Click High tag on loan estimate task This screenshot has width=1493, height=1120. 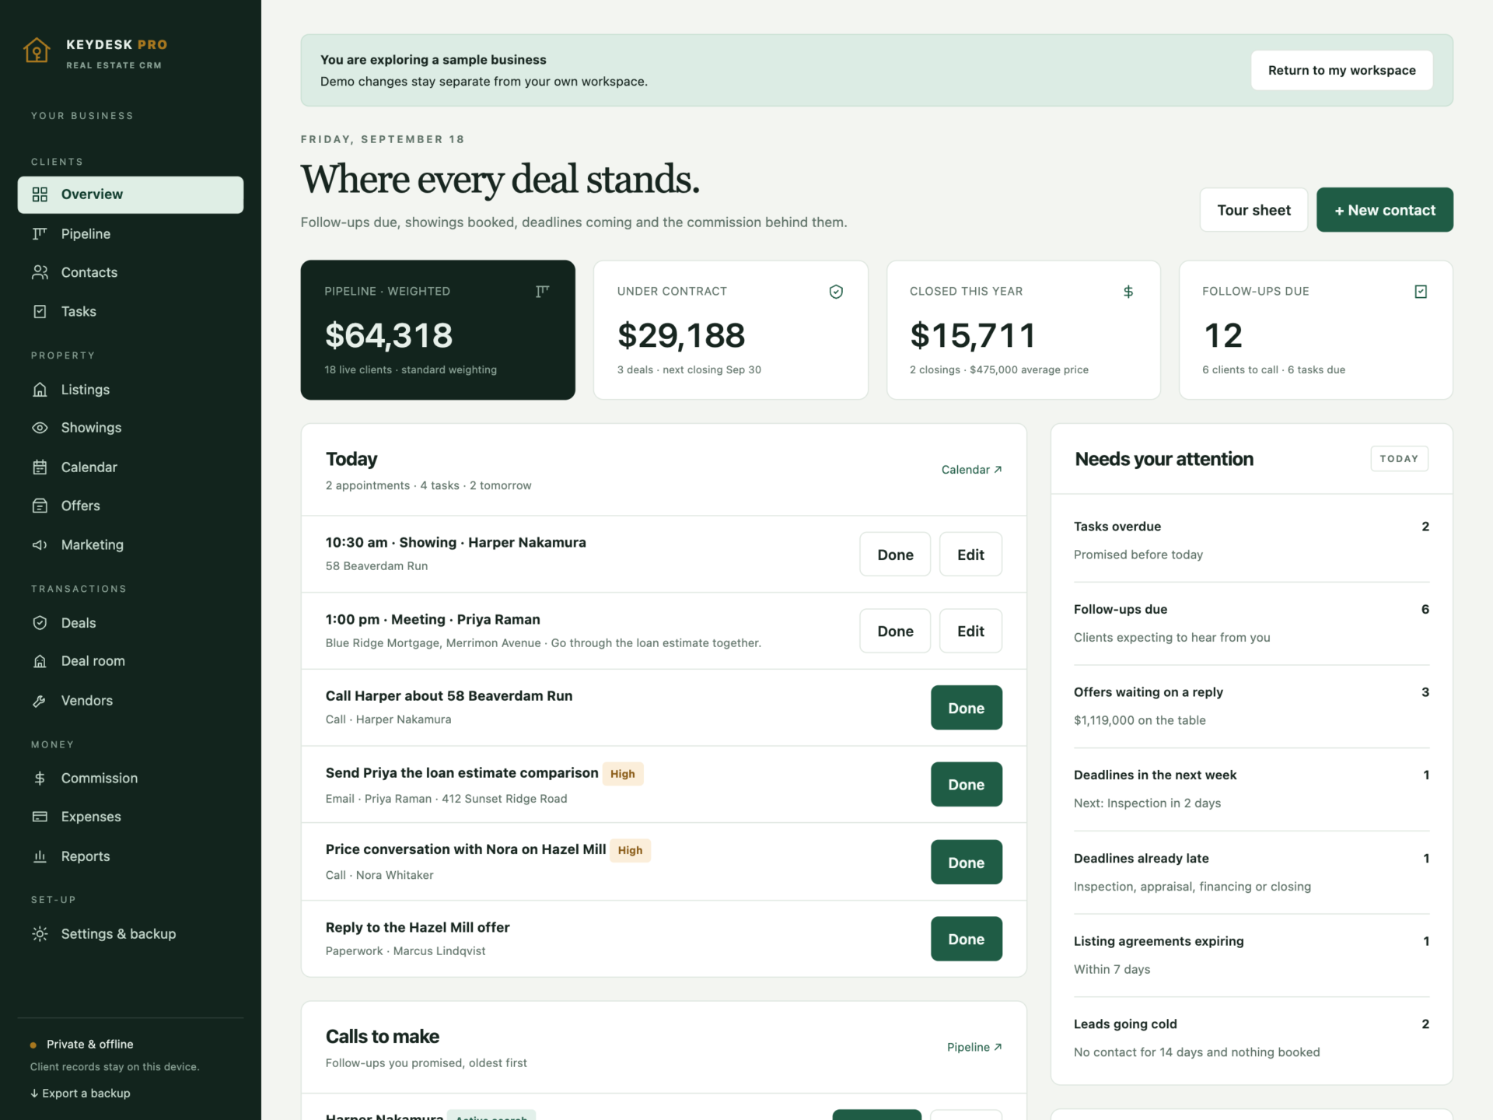[x=622, y=774]
